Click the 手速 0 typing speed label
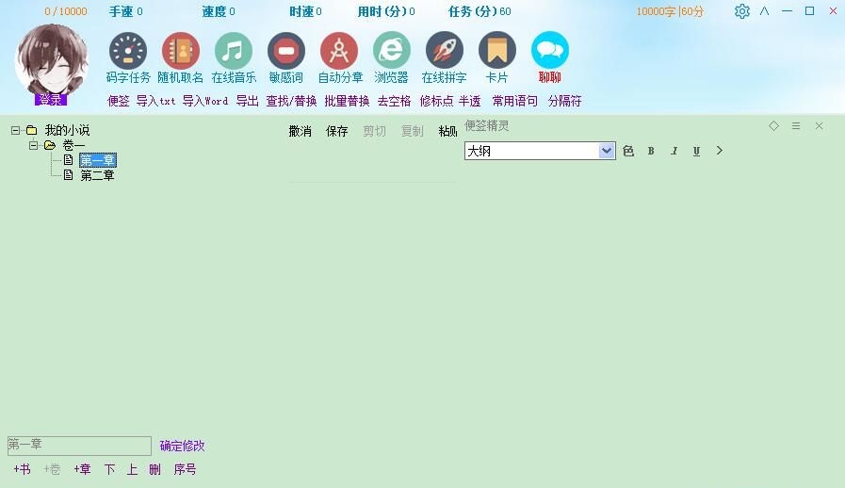Image resolution: width=845 pixels, height=488 pixels. point(125,11)
